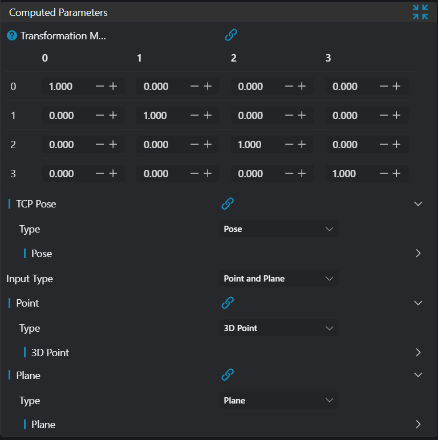
Task: Decrement matrix value at row 1 column 1
Action: 195,115
